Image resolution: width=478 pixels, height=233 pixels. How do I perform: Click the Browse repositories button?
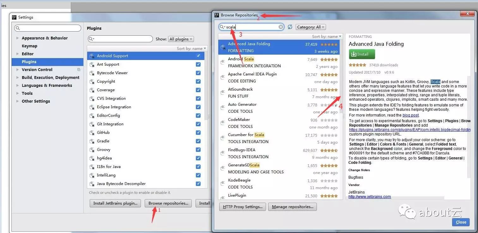click(168, 203)
